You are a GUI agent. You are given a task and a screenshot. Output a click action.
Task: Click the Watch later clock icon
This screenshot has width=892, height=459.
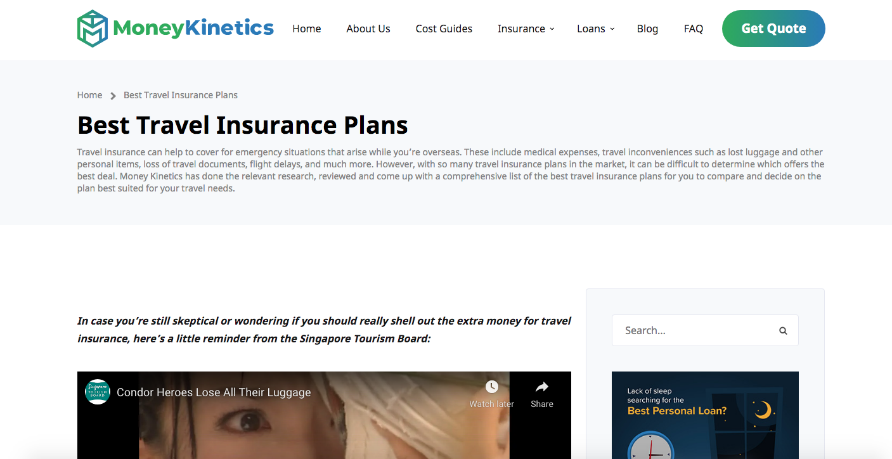point(492,387)
